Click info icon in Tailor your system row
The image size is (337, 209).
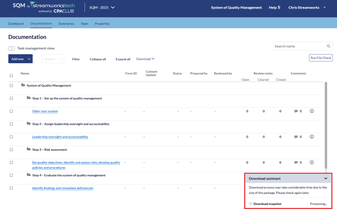[312, 111]
